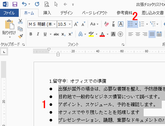Toggle the bullets list button
The height and width of the screenshot is (126, 165).
tap(131, 24)
